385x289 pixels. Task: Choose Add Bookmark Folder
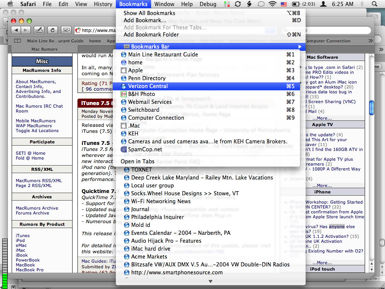211,35
